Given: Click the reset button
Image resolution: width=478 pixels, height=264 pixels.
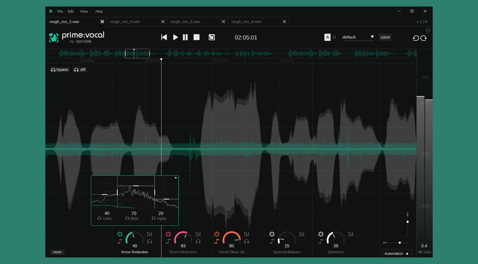Looking at the screenshot, I should point(57,252).
